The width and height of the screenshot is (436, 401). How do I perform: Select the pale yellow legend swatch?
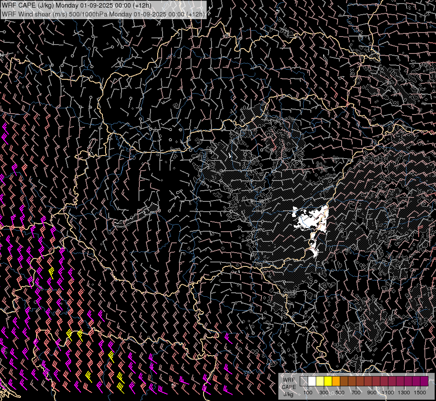(320, 381)
